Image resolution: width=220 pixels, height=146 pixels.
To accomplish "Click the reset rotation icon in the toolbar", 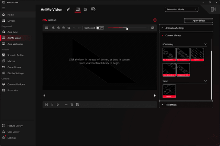I will (x=63, y=28).
